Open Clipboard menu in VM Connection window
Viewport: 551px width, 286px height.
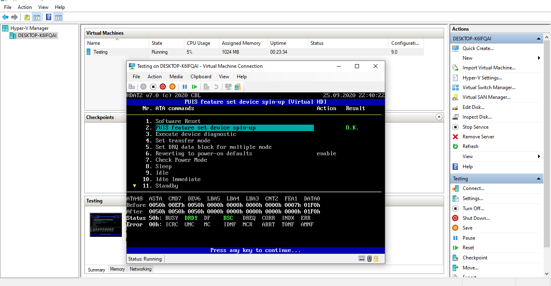point(201,77)
